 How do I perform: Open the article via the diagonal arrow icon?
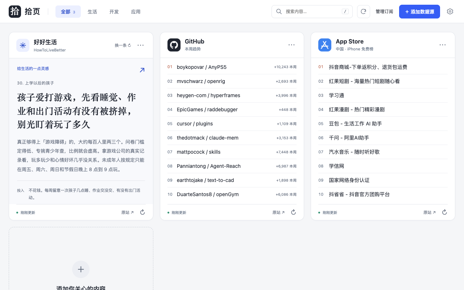(142, 70)
